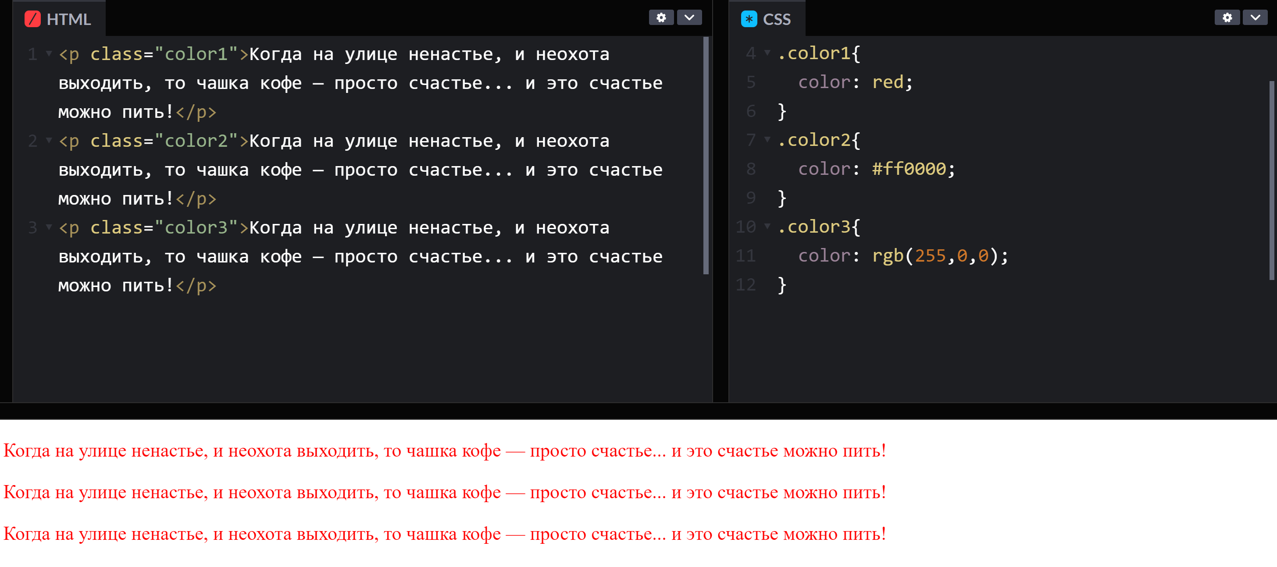Select the CSS editor tab
Screen dimensions: 1277x567
pyautogui.click(x=767, y=19)
